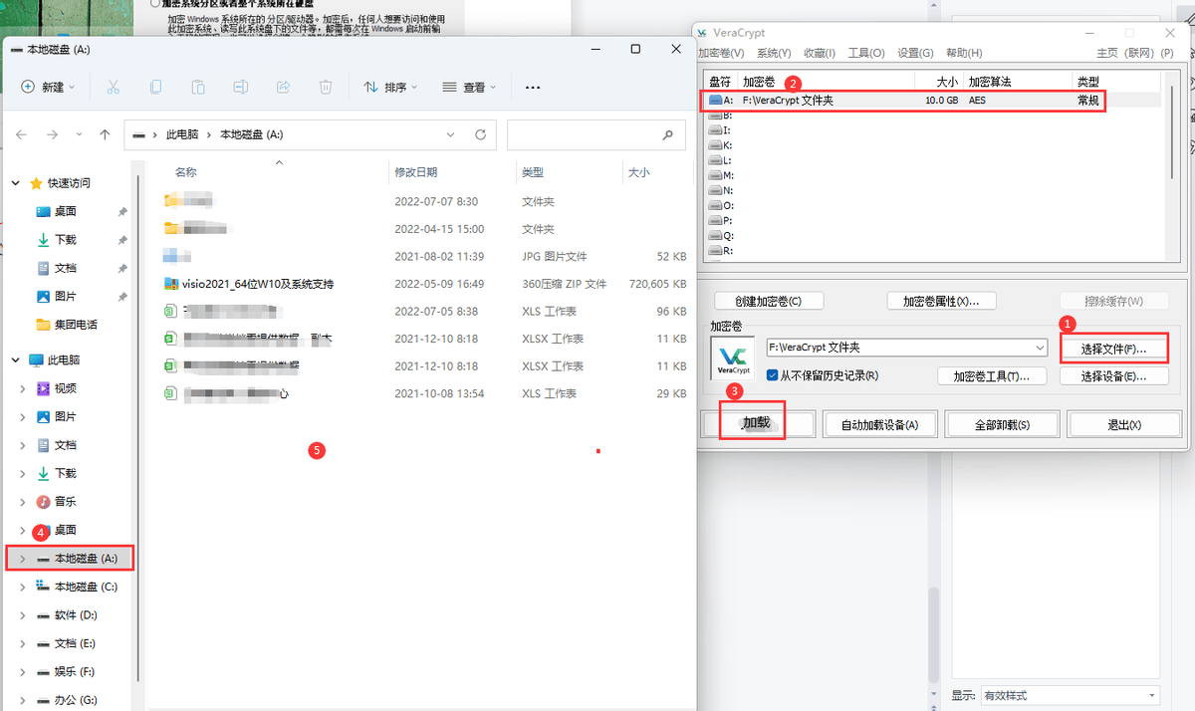Image resolution: width=1195 pixels, height=711 pixels.
Task: Collapse 此电脑 tree node
Action: point(15,359)
